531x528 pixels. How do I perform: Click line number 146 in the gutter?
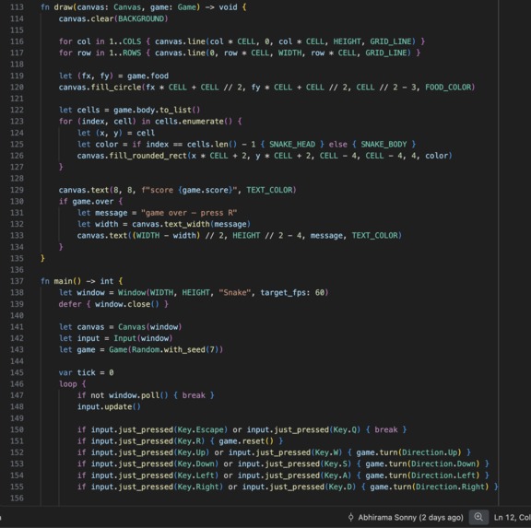17,384
